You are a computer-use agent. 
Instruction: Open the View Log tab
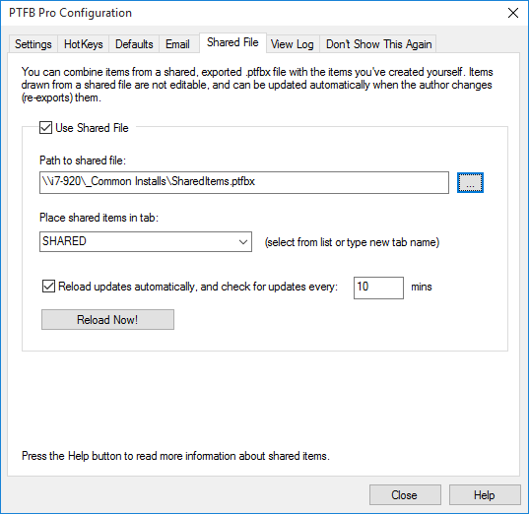point(293,44)
